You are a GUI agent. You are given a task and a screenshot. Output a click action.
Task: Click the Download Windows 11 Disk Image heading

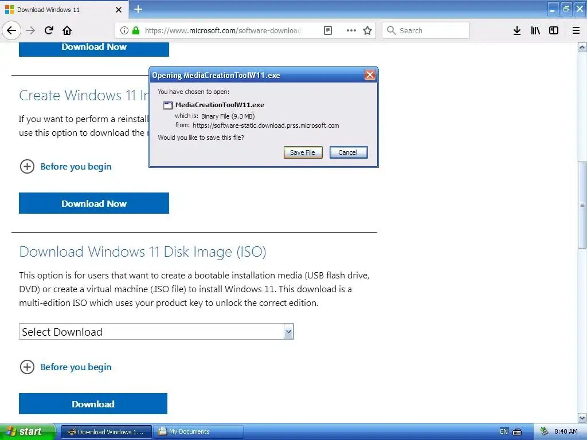[143, 252]
